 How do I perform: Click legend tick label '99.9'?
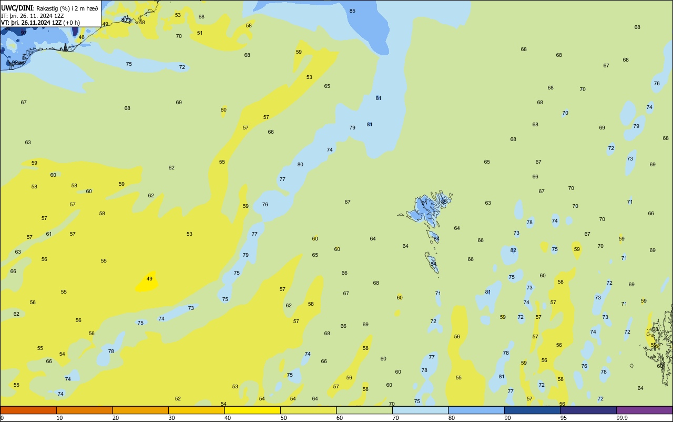click(621, 418)
